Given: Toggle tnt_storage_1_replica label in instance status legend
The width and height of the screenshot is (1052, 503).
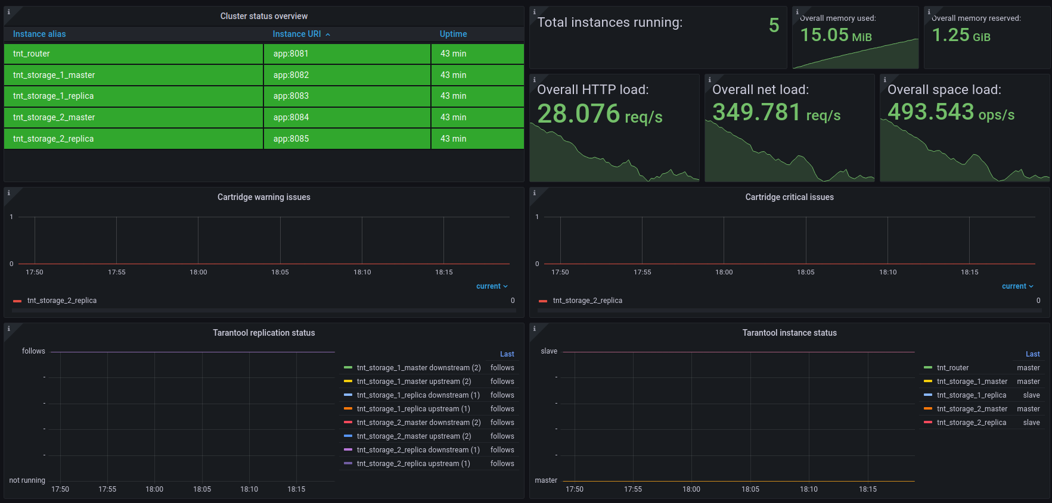Looking at the screenshot, I should coord(972,395).
